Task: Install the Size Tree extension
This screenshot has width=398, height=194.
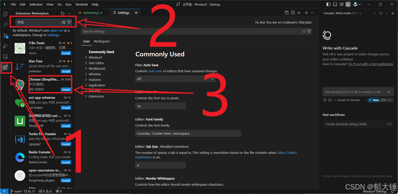Action: click(66, 71)
